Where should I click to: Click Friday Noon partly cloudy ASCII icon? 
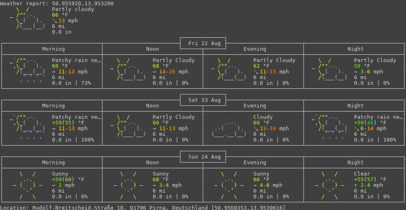pos(128,69)
